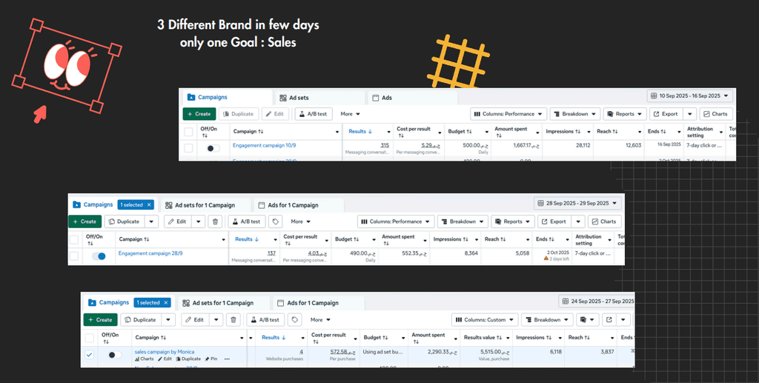Click Edit under sales campaign by Monica
This screenshot has width=759, height=383.
point(165,359)
